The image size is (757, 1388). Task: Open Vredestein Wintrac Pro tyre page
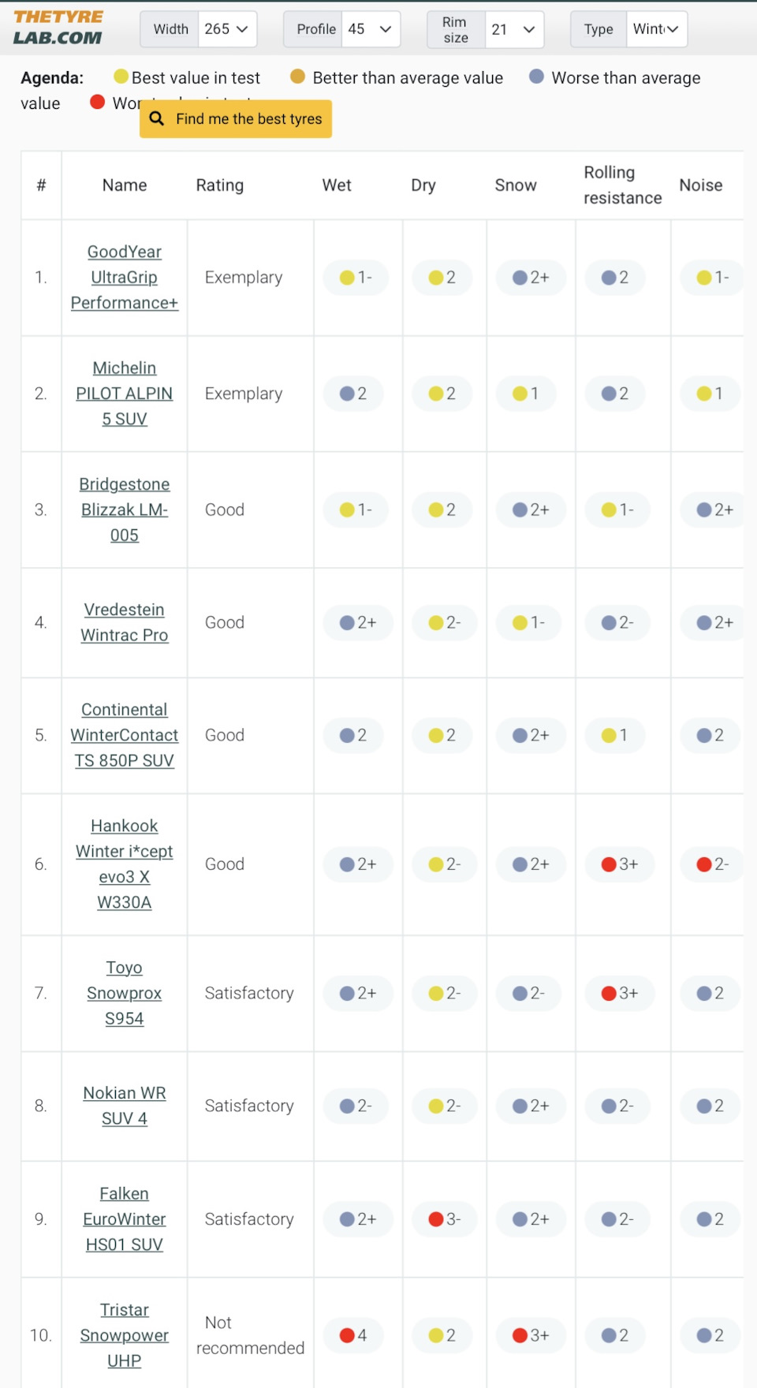125,622
